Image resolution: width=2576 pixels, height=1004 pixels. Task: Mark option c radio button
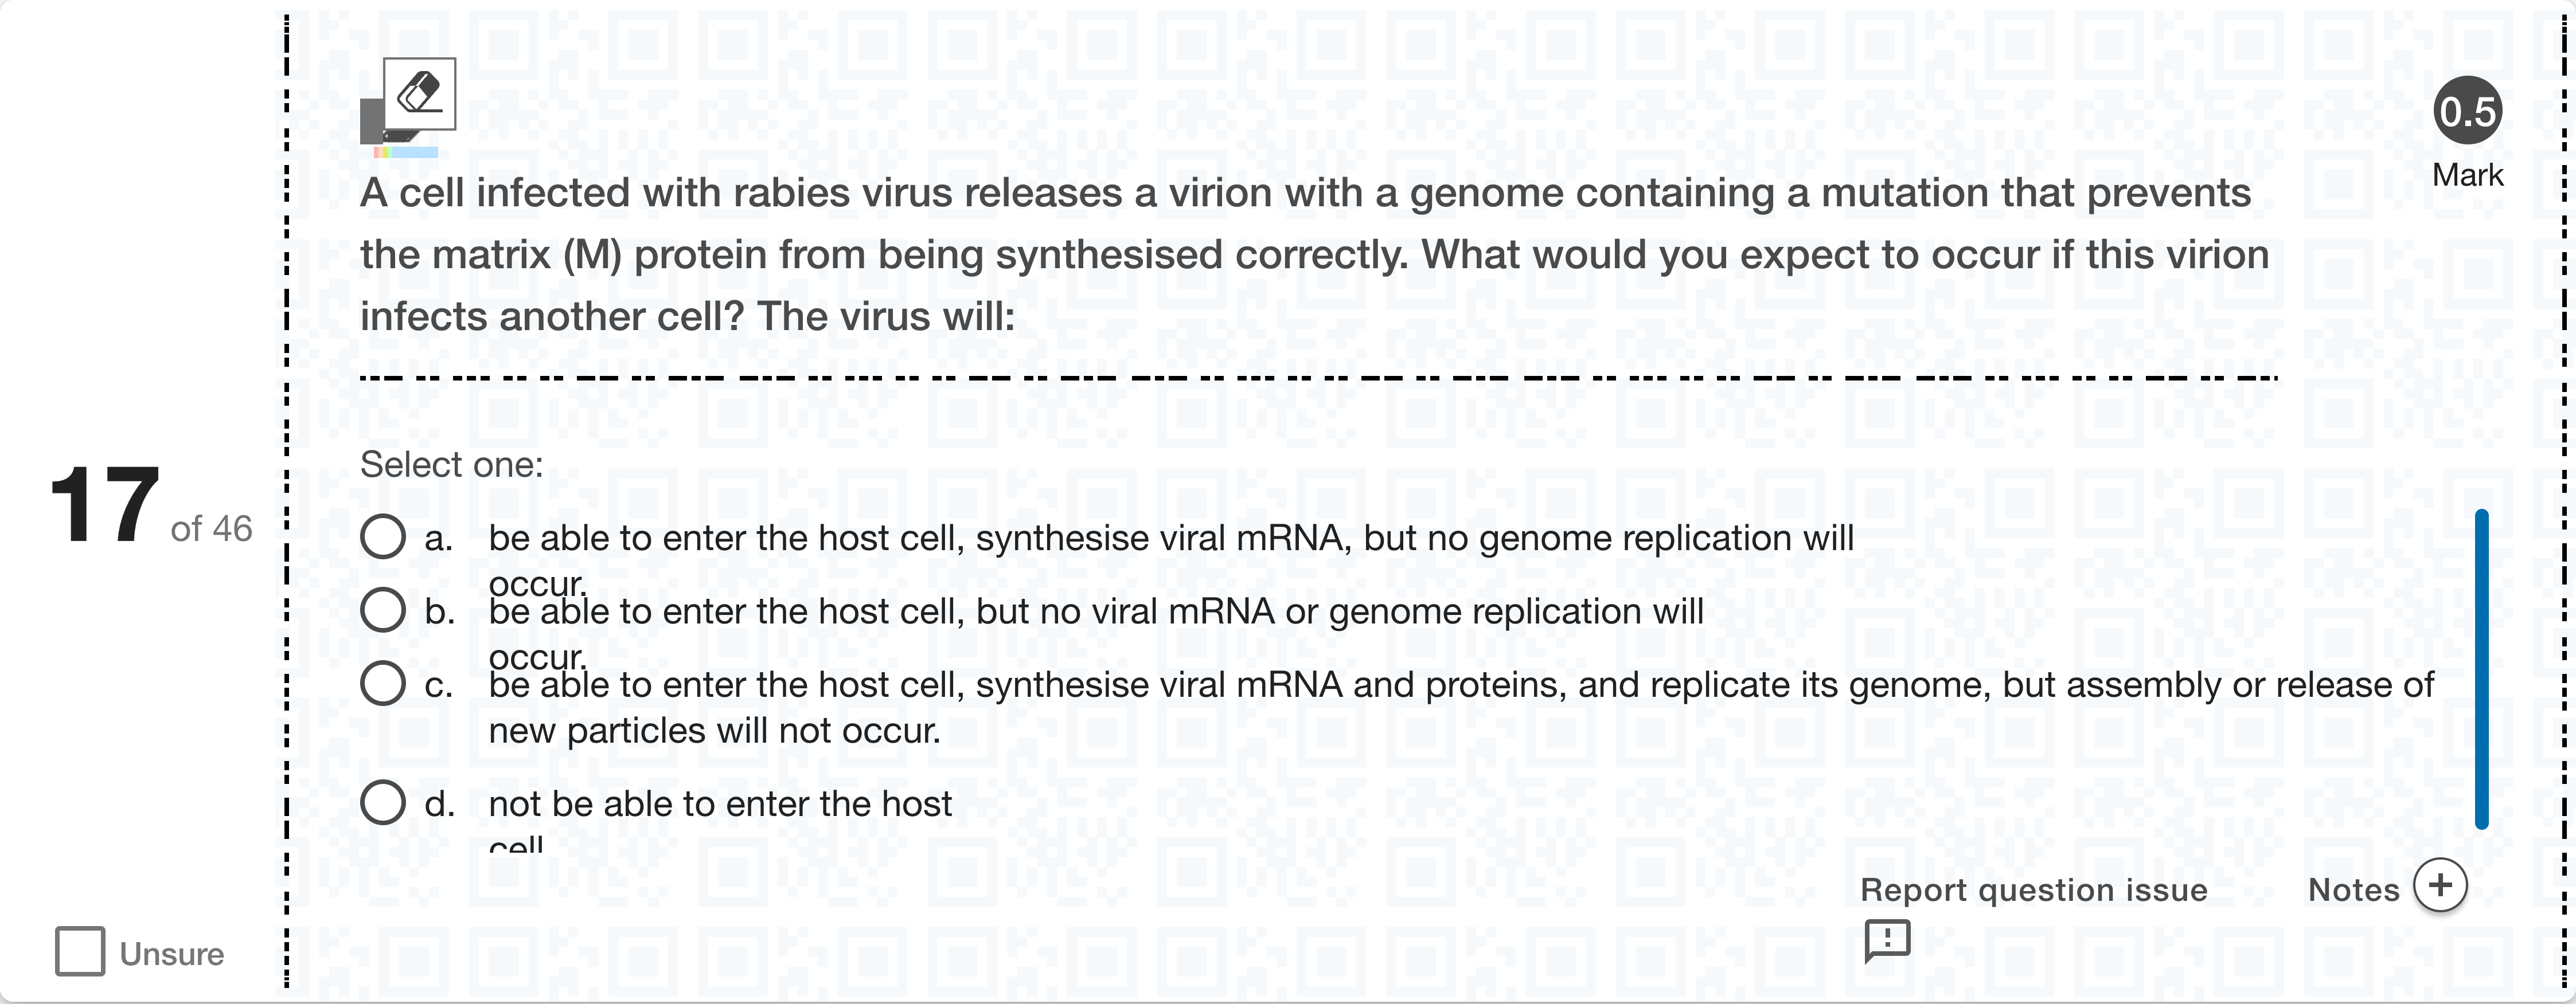tap(383, 683)
